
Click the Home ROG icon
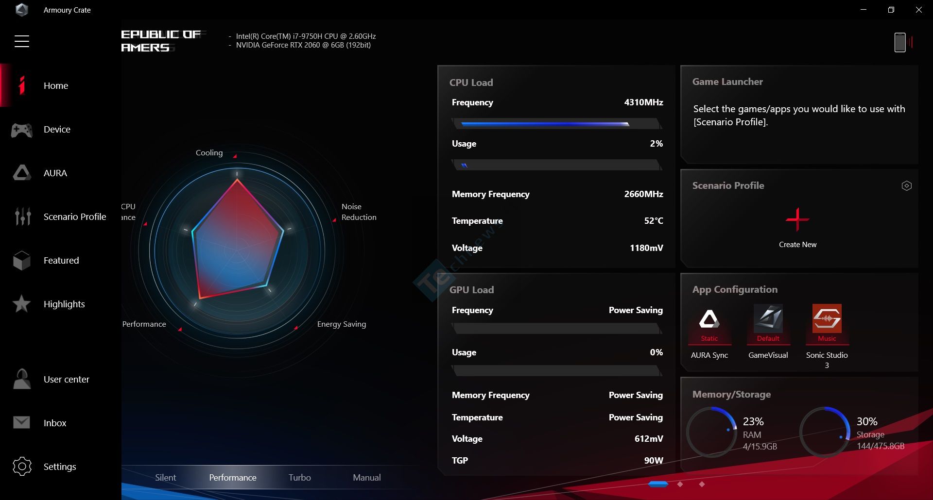coord(22,85)
